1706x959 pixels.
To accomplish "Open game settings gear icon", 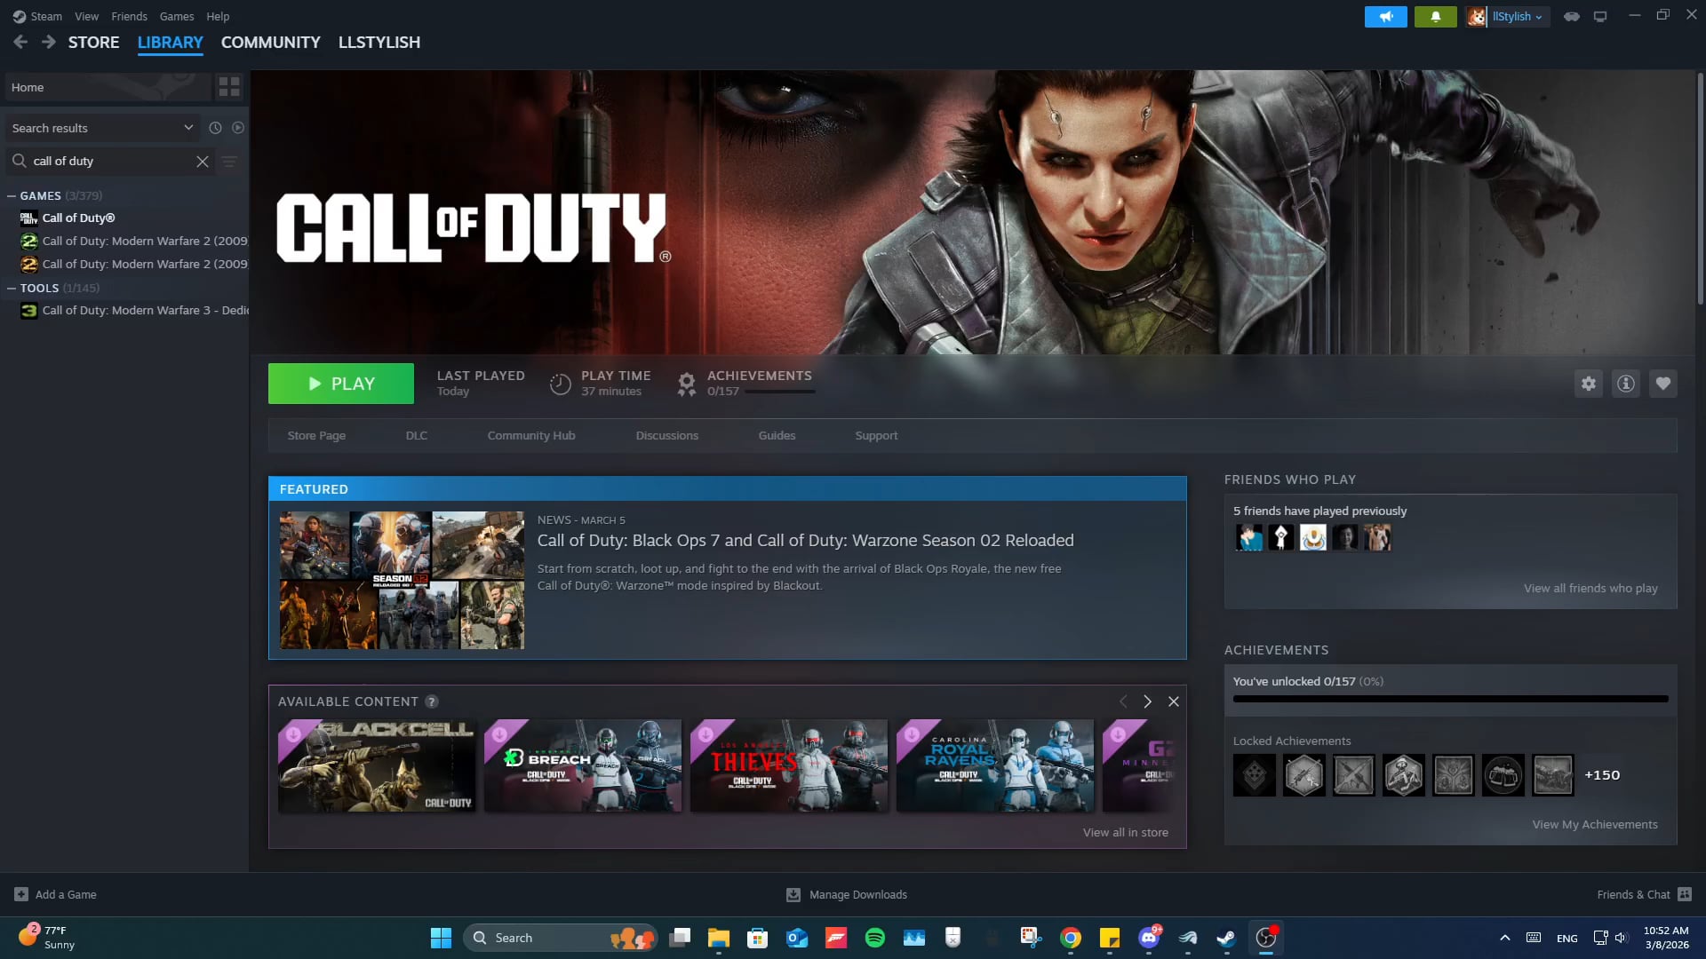I will click(1588, 384).
